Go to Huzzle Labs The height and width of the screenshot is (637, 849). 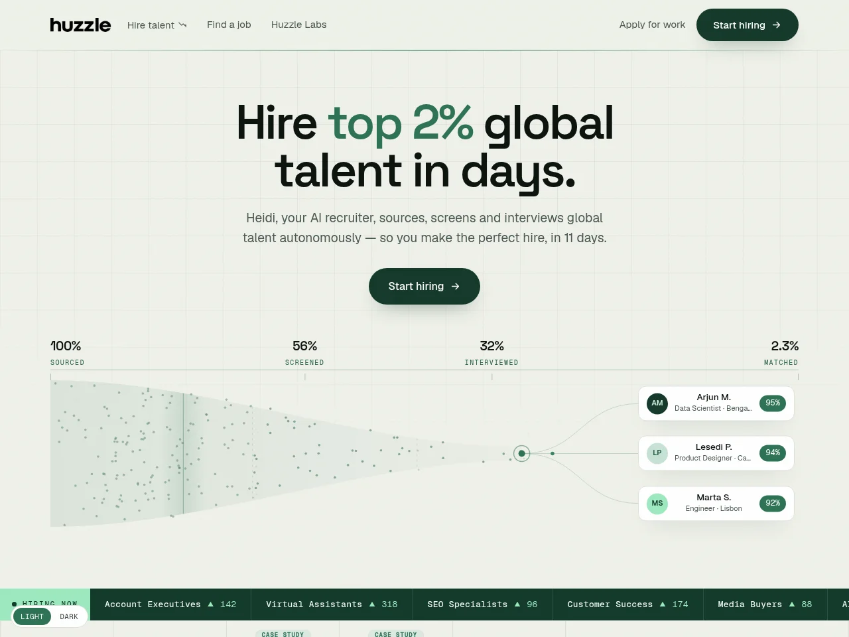(299, 25)
